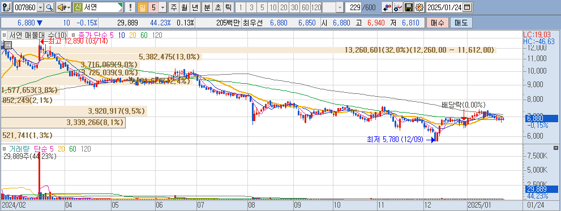Click the 205백만 trading value text

click(229, 23)
